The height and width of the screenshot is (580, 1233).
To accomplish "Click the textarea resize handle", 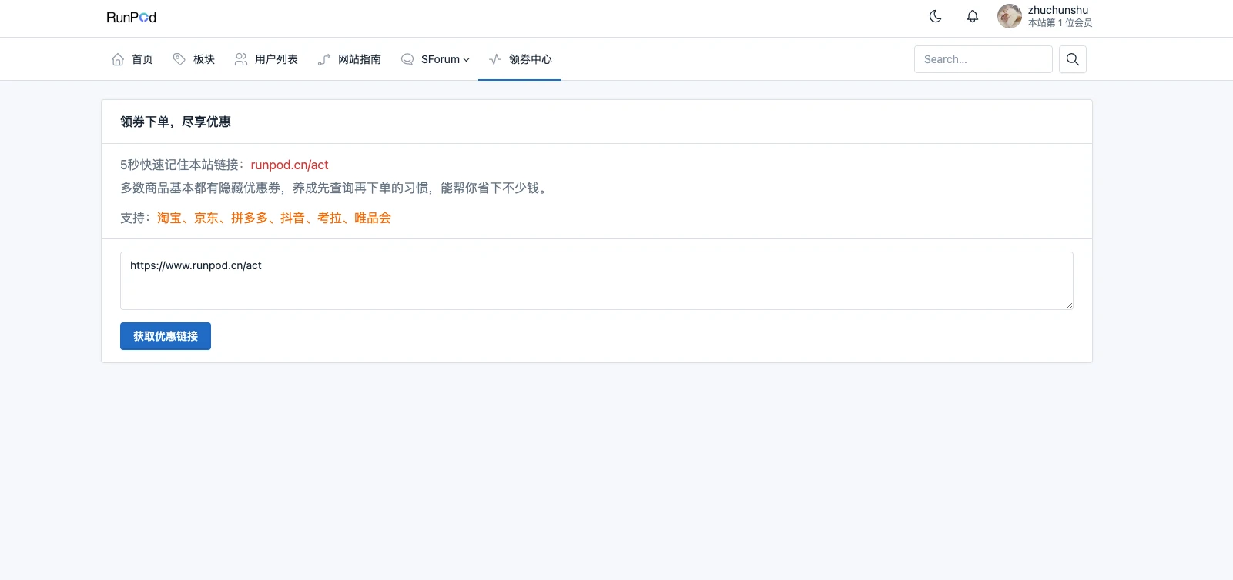I will pos(1069,305).
